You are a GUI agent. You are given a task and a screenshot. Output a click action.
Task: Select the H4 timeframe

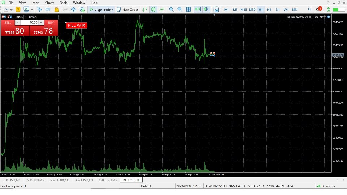coord(269,10)
